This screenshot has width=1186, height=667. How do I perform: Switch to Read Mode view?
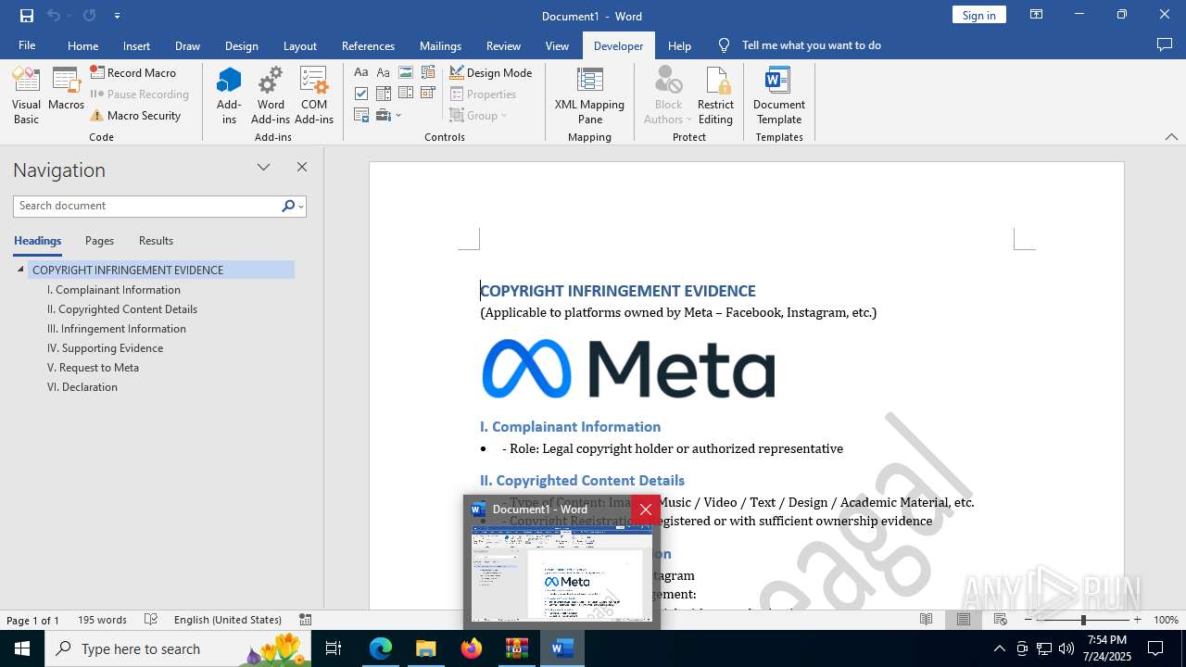coord(926,620)
